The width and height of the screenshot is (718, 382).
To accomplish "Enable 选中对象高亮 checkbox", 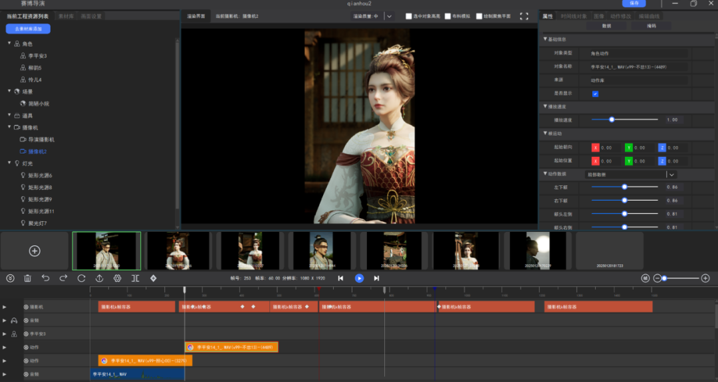I will [x=408, y=16].
